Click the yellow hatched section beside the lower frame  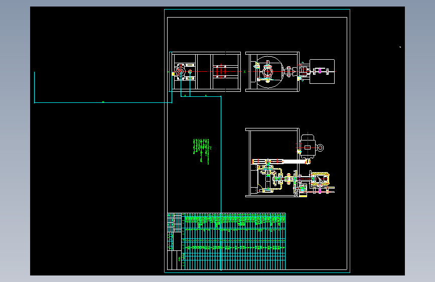point(320,179)
